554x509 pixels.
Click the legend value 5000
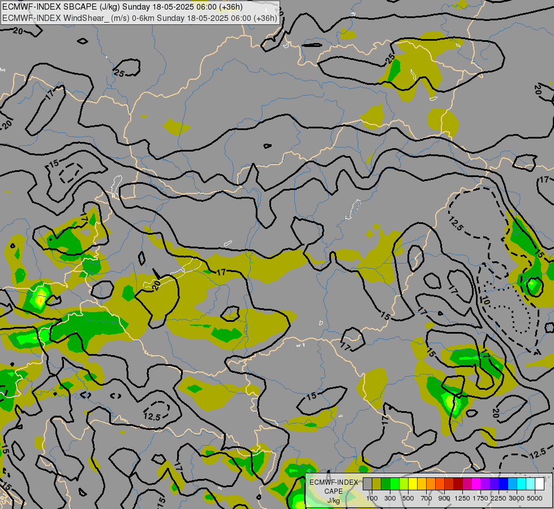point(535,498)
